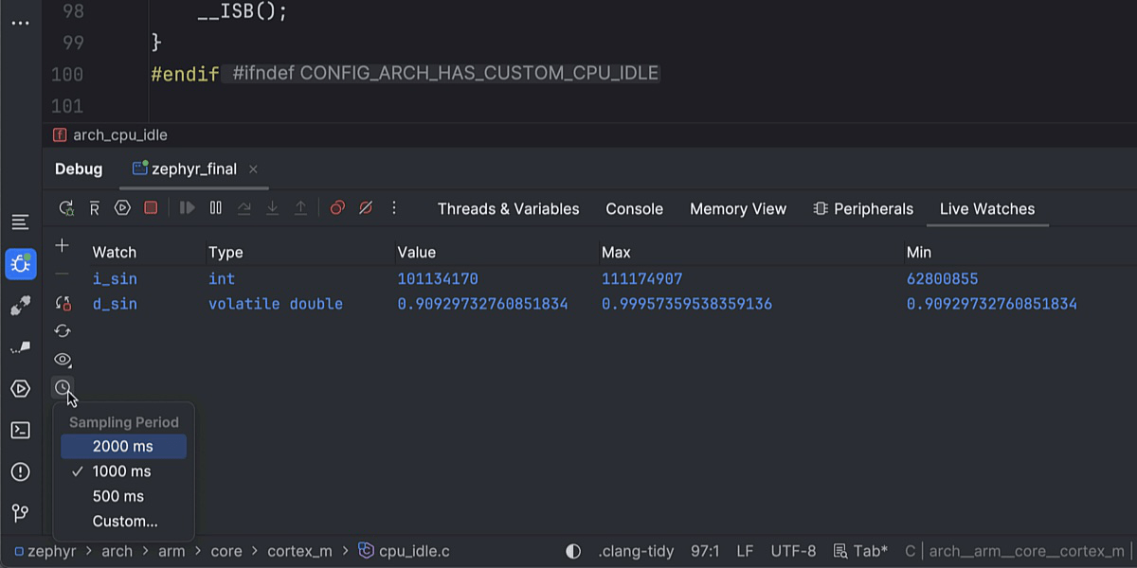Screen dimensions: 1137x568
Task: Choose the checked 1000 ms option
Action: pyautogui.click(x=121, y=471)
